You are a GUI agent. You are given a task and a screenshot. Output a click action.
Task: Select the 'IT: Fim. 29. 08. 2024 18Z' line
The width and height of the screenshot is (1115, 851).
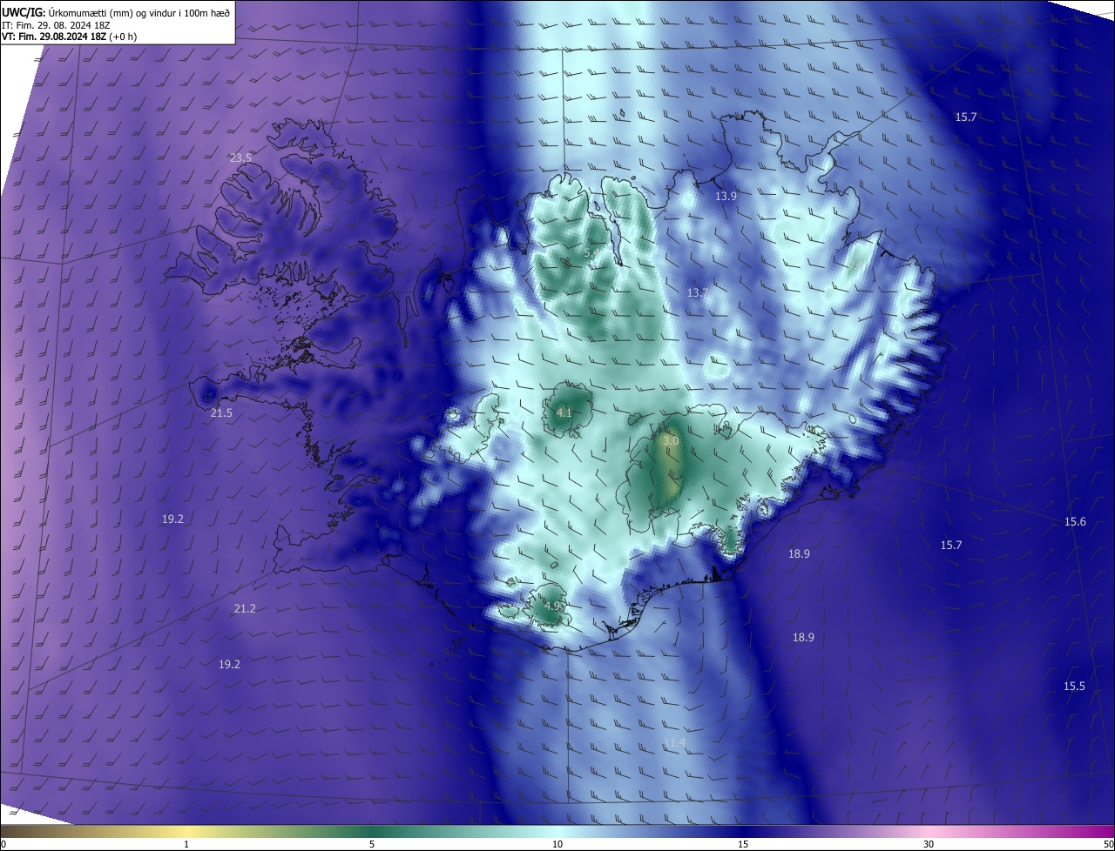click(56, 25)
